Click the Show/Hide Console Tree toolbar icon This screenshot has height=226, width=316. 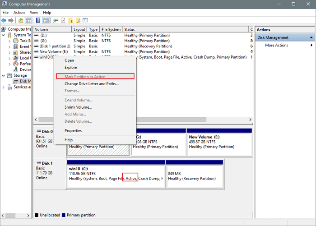[28, 20]
